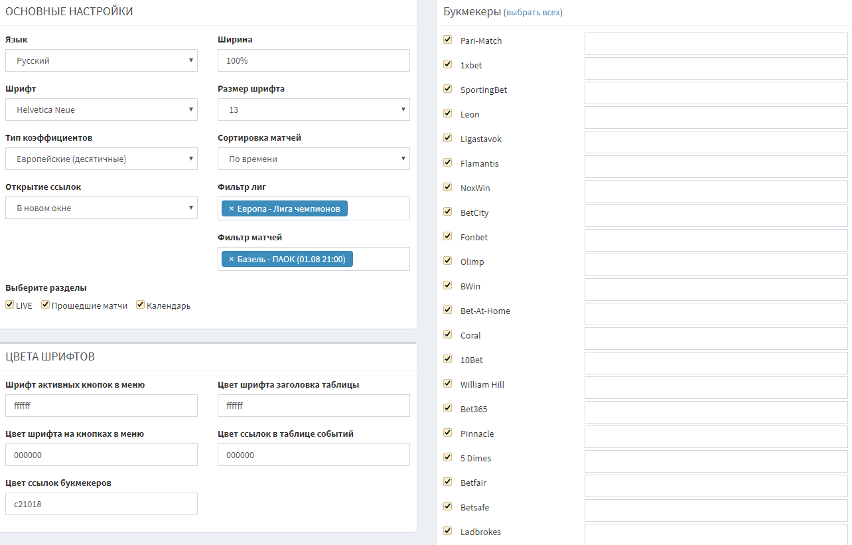
Task: Toggle the Leon bookmaker checkbox
Action: coord(447,114)
